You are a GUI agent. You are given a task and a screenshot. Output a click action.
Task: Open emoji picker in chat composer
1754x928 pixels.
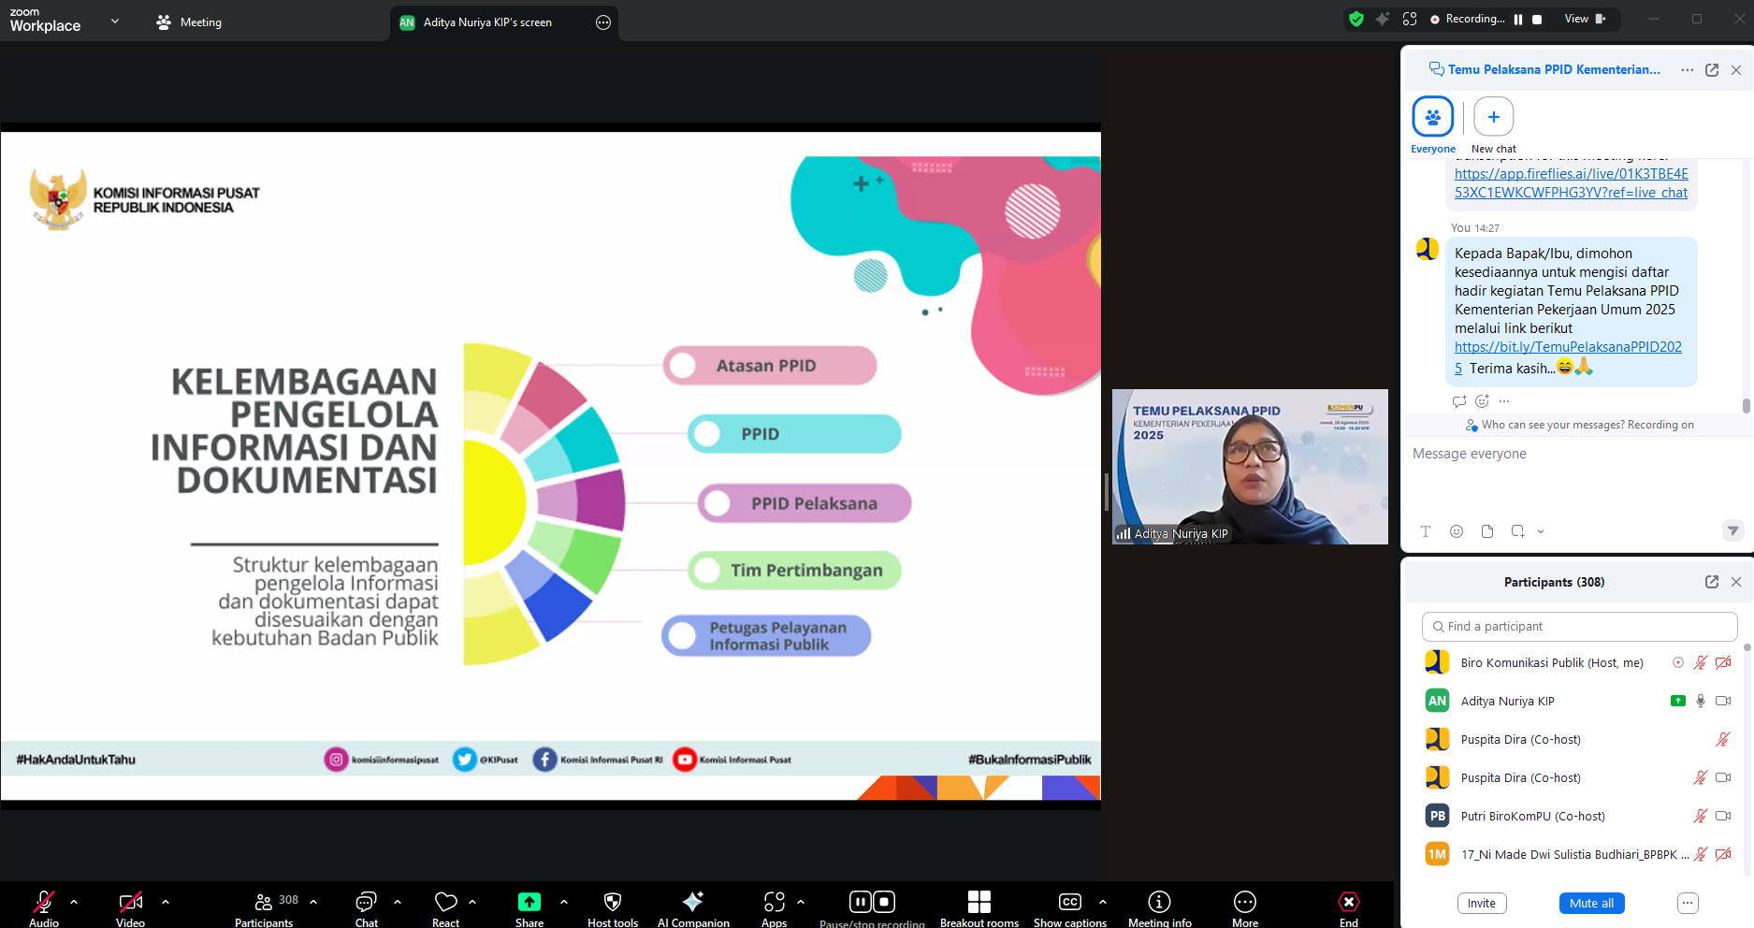(1457, 531)
